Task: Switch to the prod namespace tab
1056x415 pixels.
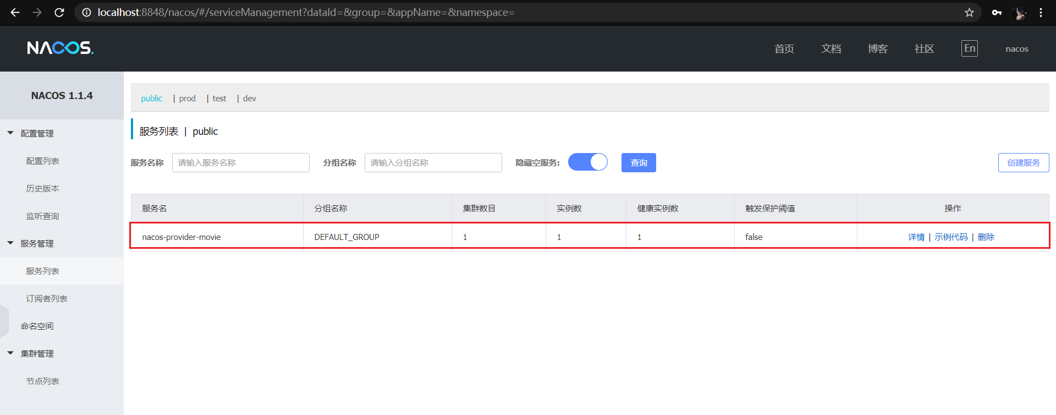Action: [x=187, y=98]
